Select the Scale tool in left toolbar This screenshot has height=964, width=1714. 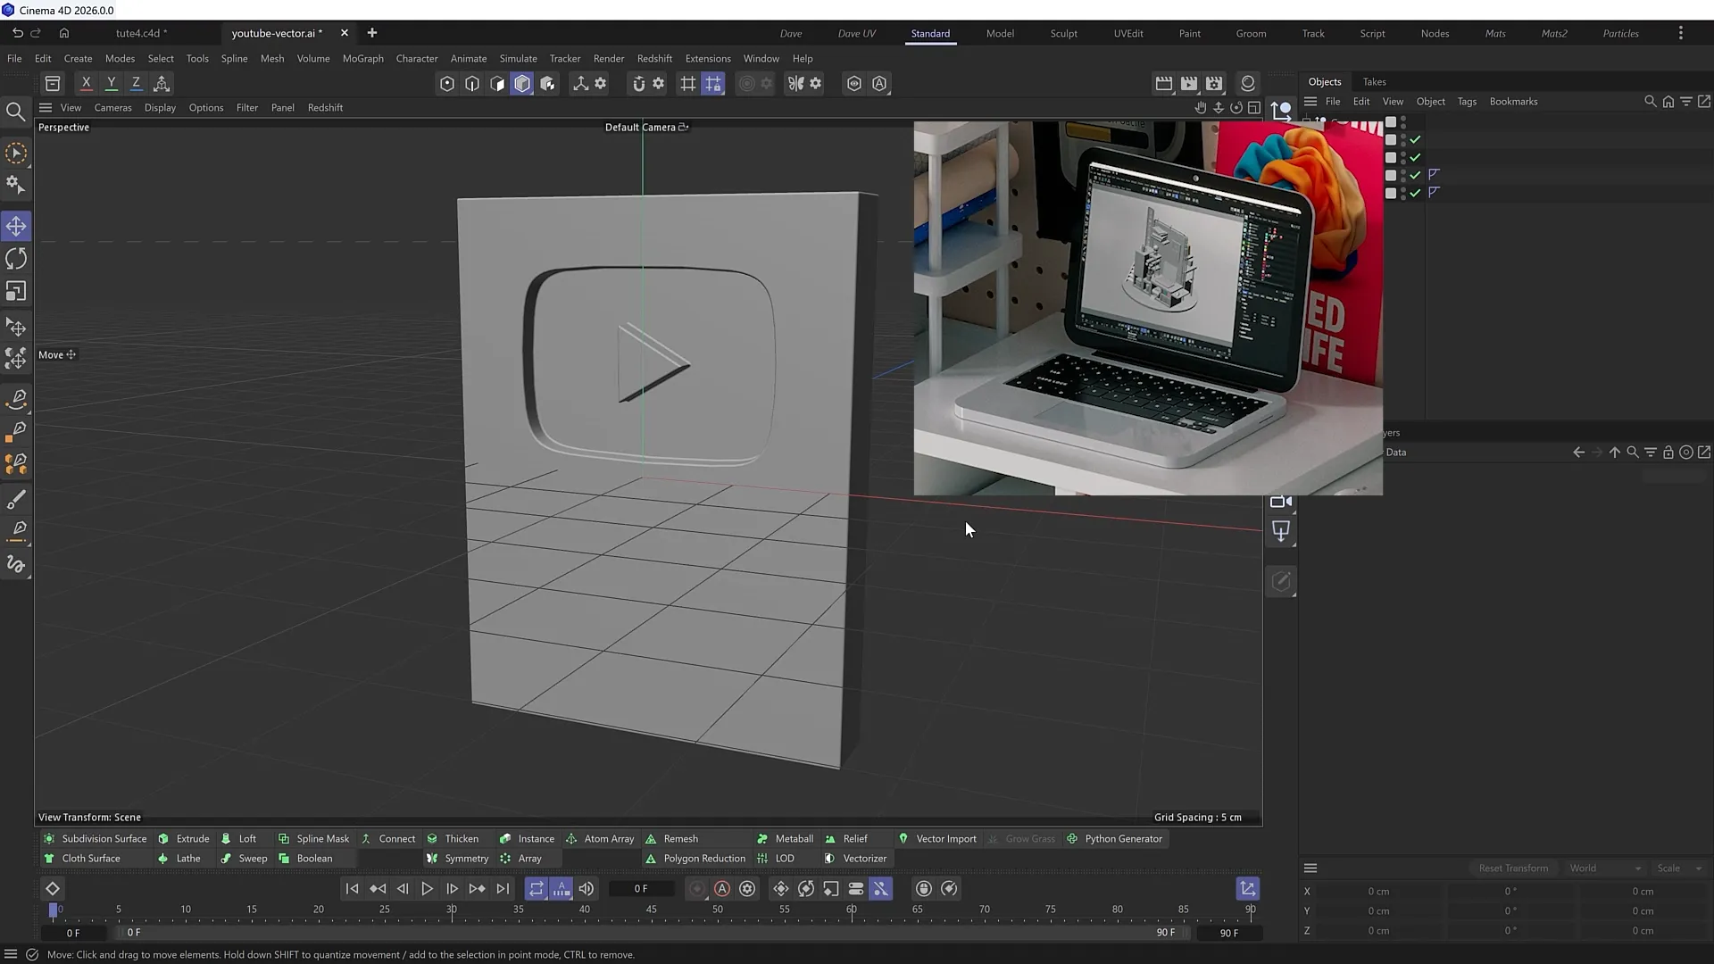point(16,292)
